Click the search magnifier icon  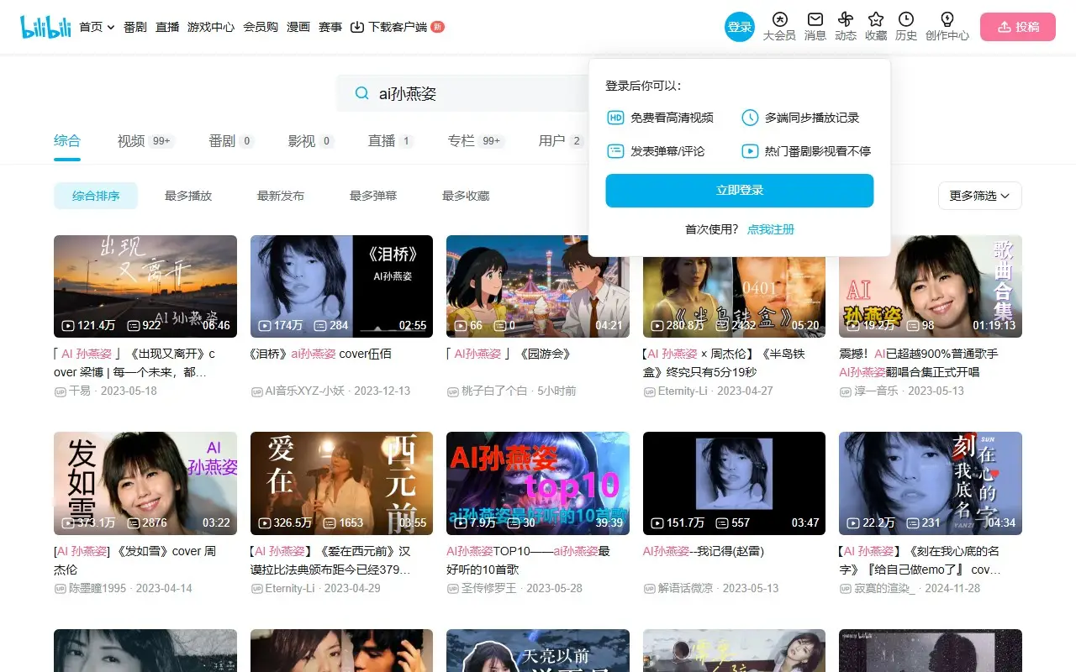[x=362, y=93]
